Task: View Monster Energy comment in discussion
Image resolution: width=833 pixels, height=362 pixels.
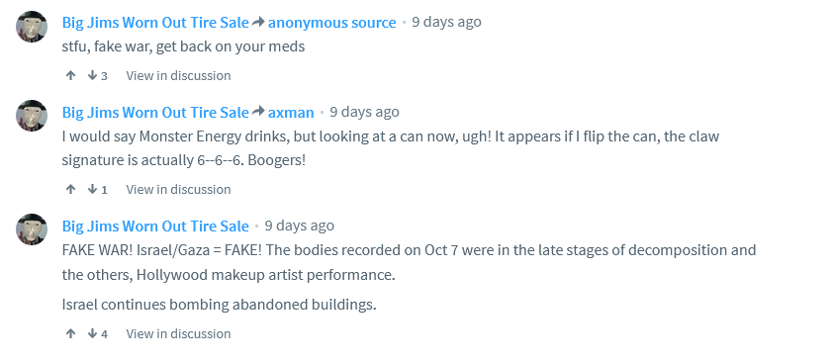Action: (x=178, y=189)
